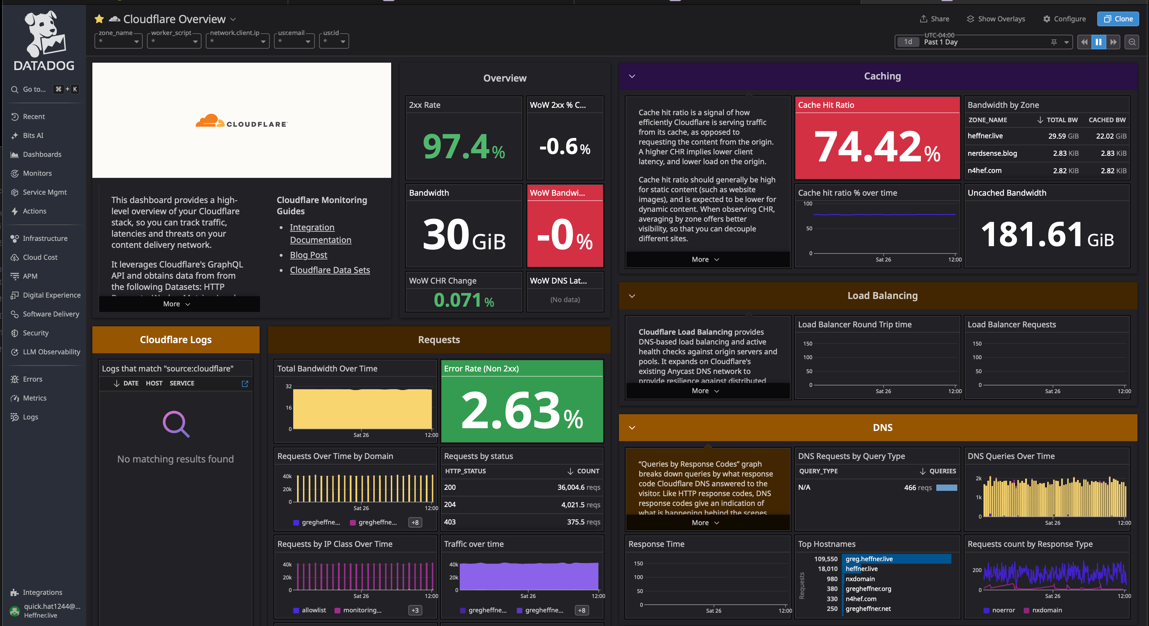Viewport: 1149px width, 626px height.
Task: Click +3 legend in Requests by IP Class
Action: click(415, 610)
